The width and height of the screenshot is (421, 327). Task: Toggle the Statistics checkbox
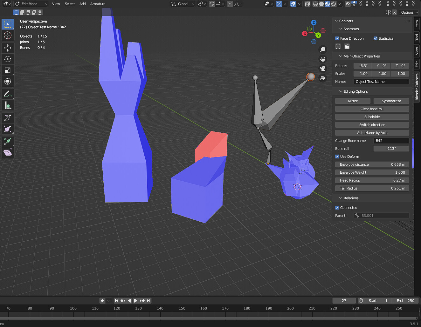[x=376, y=38]
